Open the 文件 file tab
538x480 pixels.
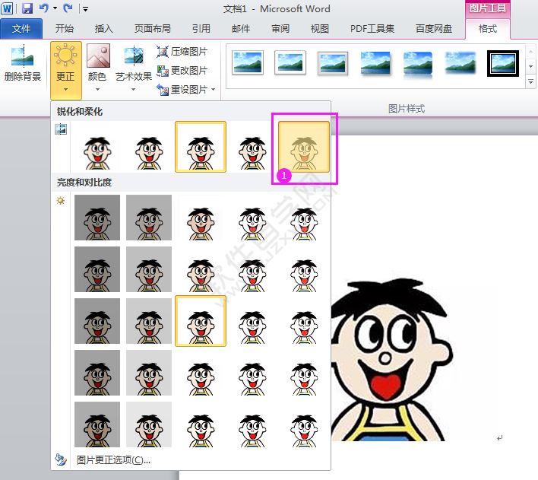click(x=21, y=29)
